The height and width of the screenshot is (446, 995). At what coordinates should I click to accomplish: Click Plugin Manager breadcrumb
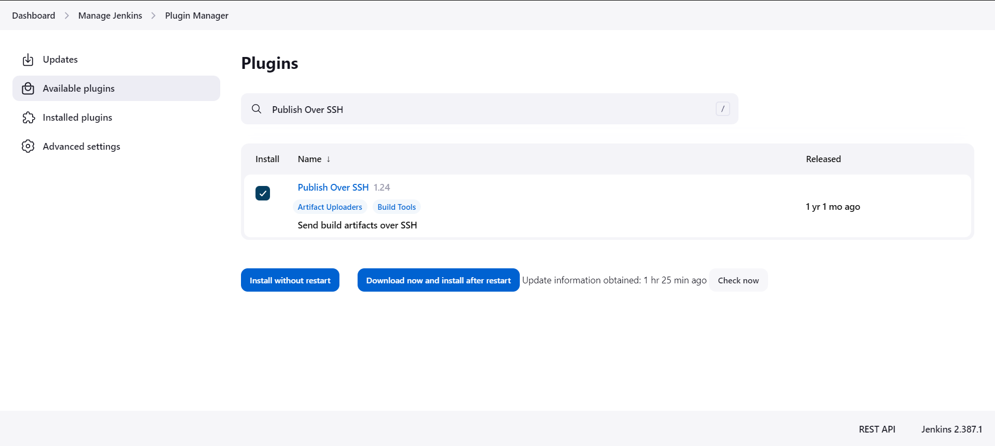point(197,16)
